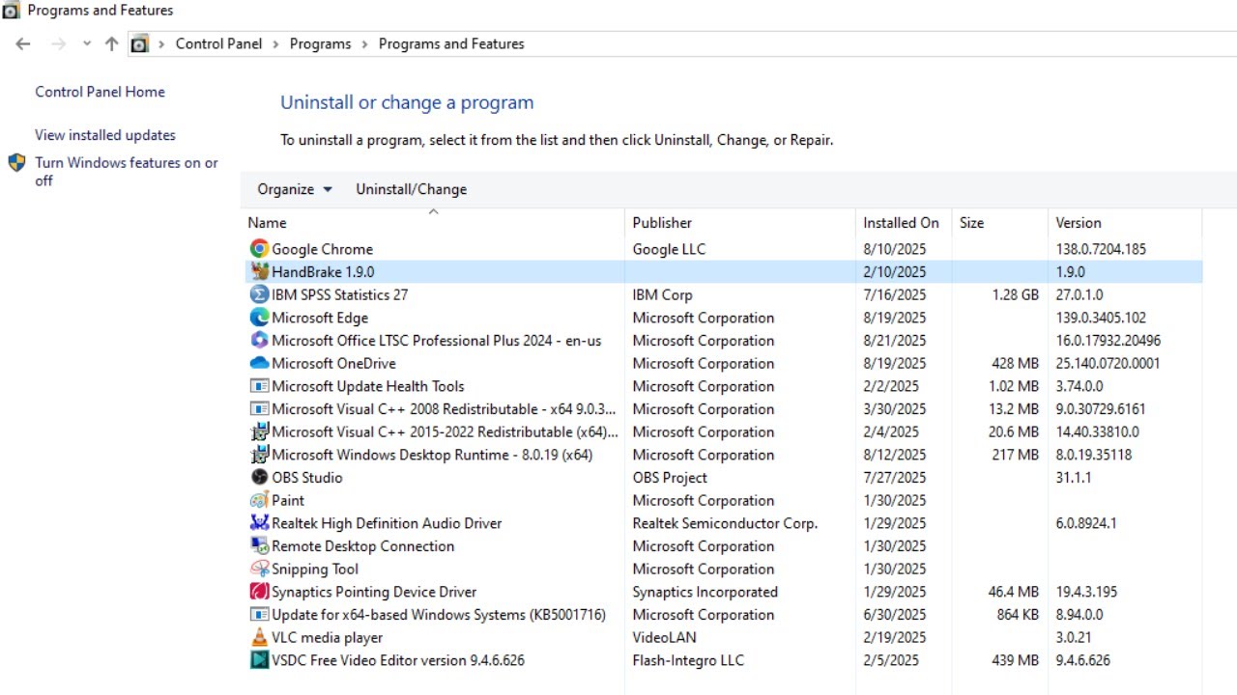This screenshot has width=1237, height=695.
Task: Click the Uninstall/Change button
Action: coord(411,189)
